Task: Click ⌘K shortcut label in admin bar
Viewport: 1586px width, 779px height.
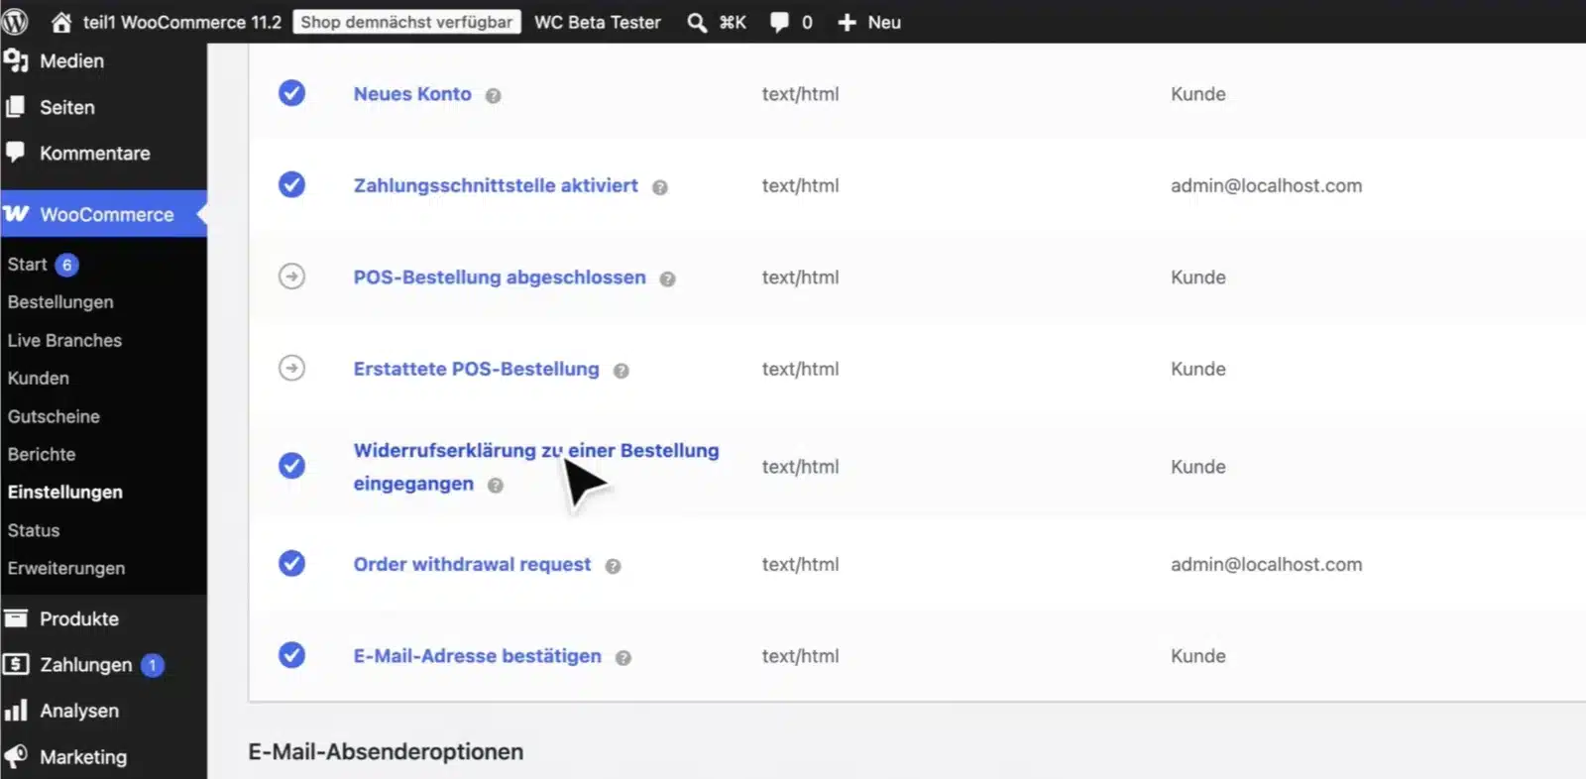Action: click(733, 22)
